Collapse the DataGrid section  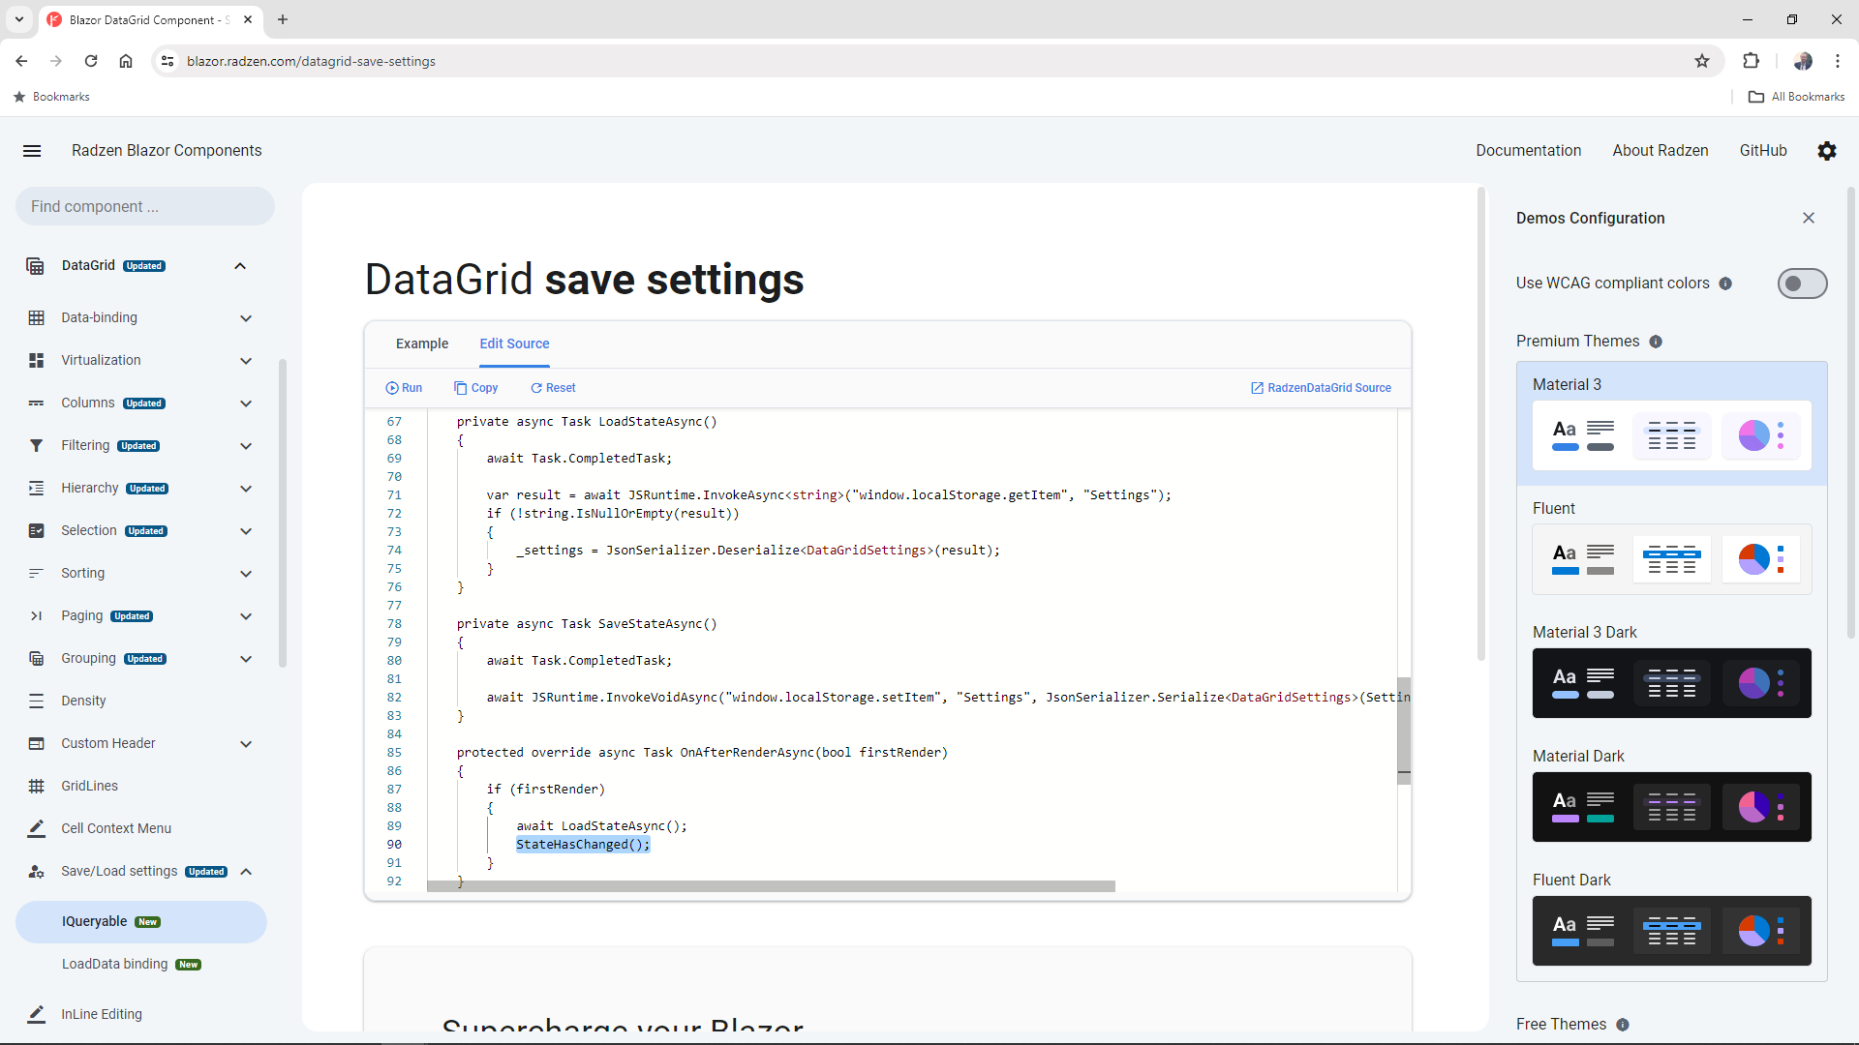[x=240, y=266]
